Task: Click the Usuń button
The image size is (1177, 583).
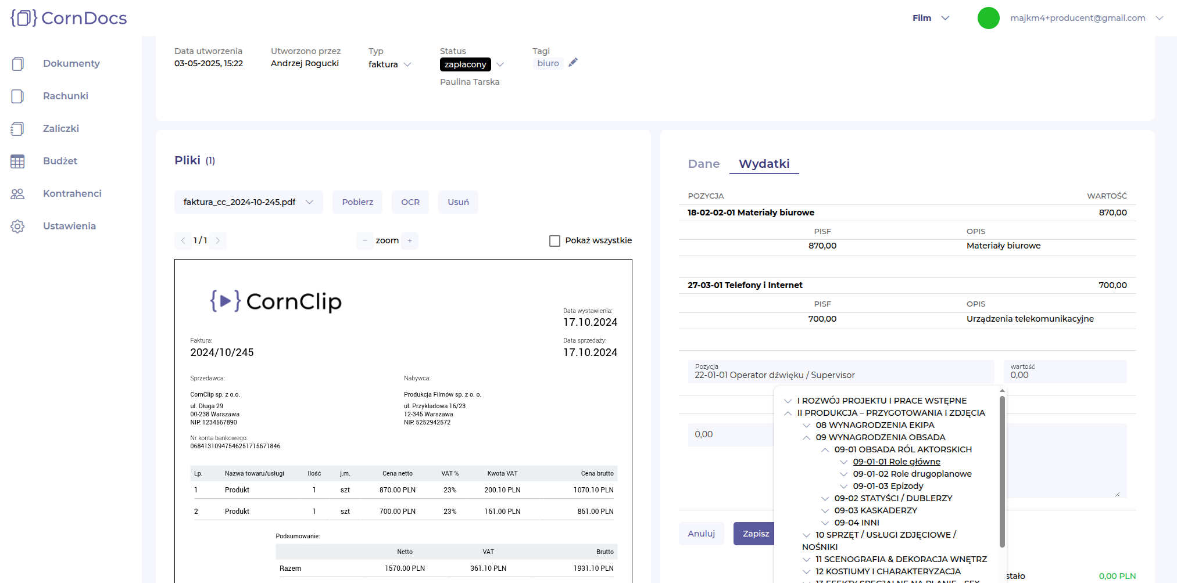Action: (458, 202)
